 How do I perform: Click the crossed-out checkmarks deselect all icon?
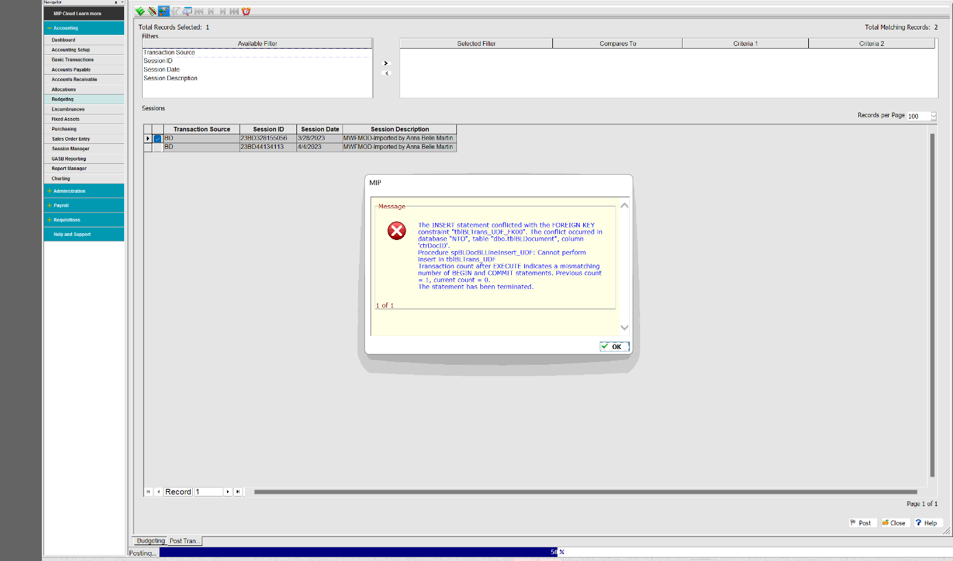tap(152, 11)
